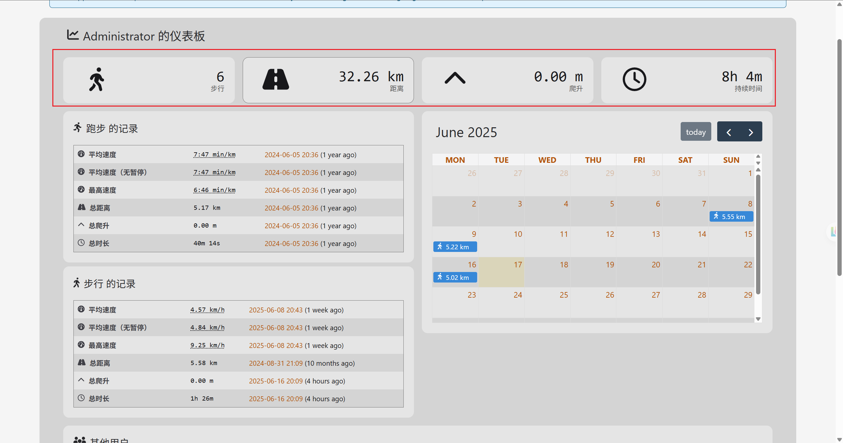Go to previous month in calendar
The width and height of the screenshot is (843, 443).
tap(729, 132)
